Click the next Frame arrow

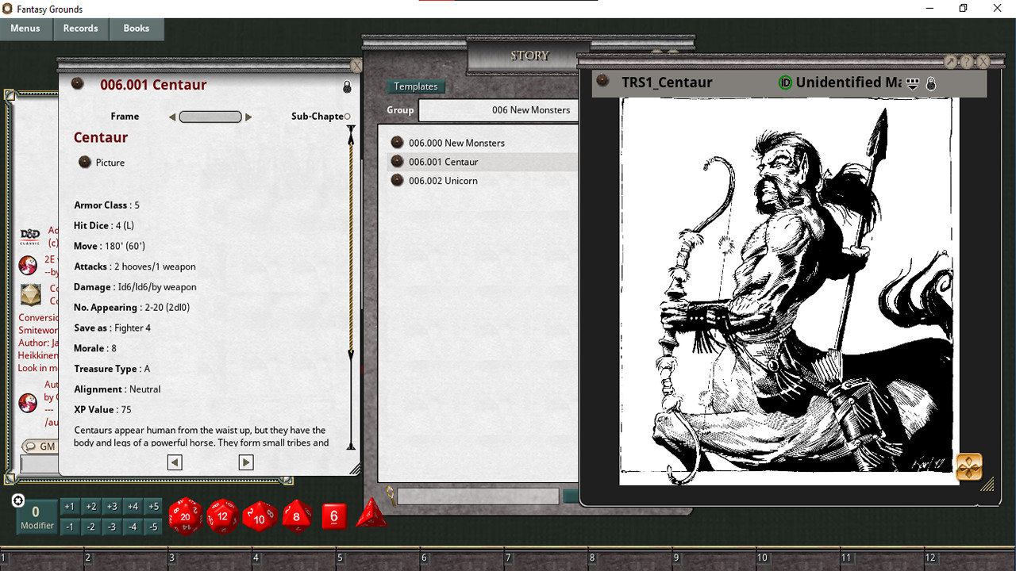pyautogui.click(x=248, y=116)
